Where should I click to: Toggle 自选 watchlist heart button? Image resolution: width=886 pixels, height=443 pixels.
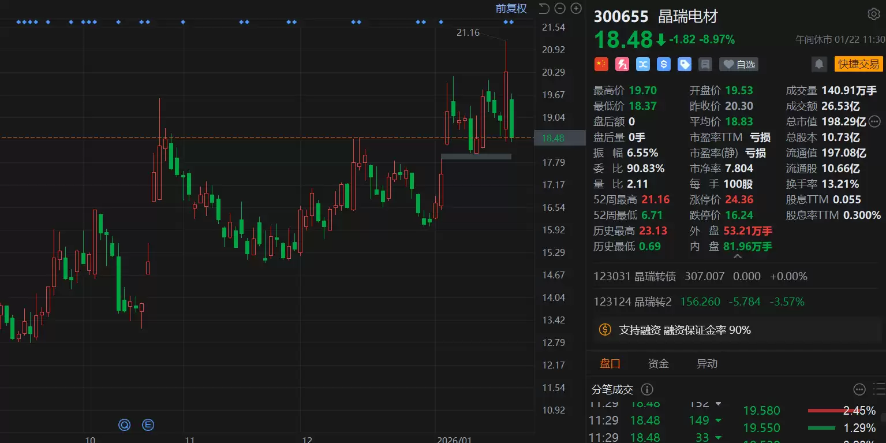pos(739,64)
